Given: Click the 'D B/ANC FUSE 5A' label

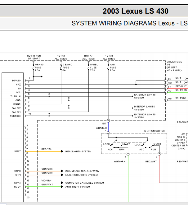Looking at the screenshot, I should point(67,68).
